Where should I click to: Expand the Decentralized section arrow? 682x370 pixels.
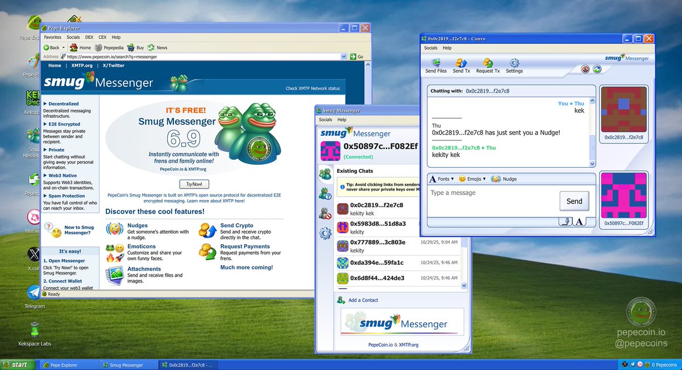point(45,104)
